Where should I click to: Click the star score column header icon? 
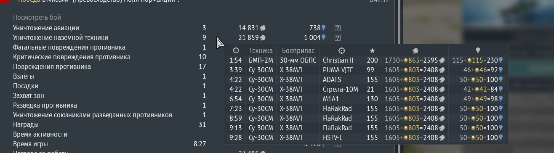[x=372, y=50]
